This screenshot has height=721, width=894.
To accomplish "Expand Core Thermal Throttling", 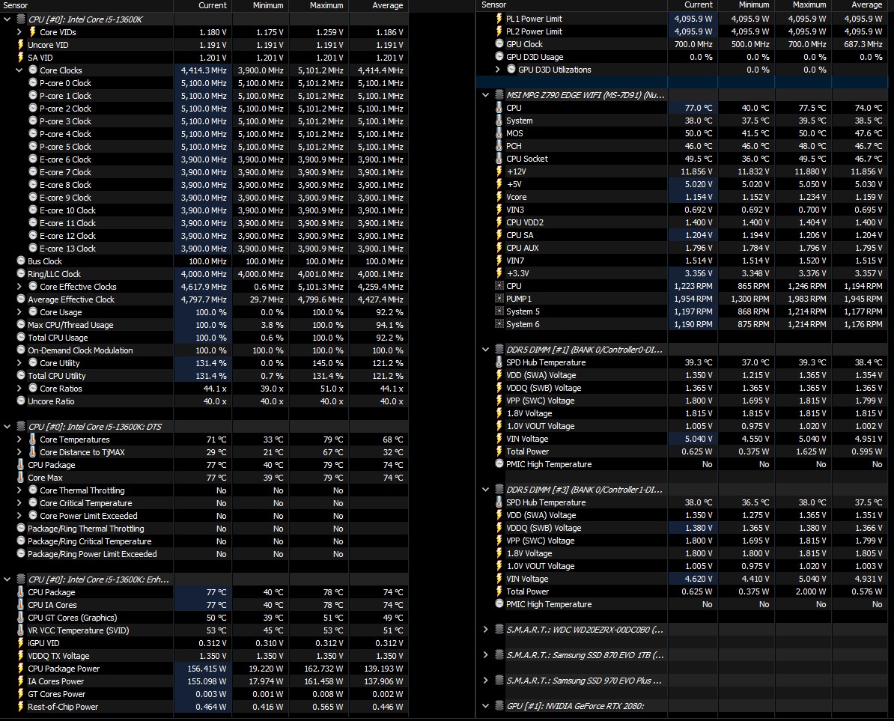I will [x=19, y=490].
